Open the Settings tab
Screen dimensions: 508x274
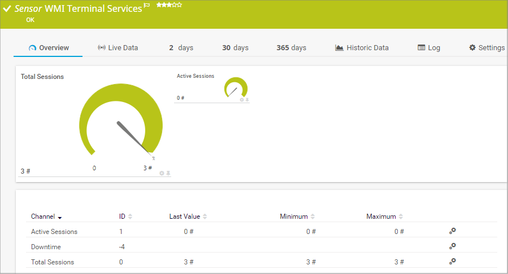(487, 48)
